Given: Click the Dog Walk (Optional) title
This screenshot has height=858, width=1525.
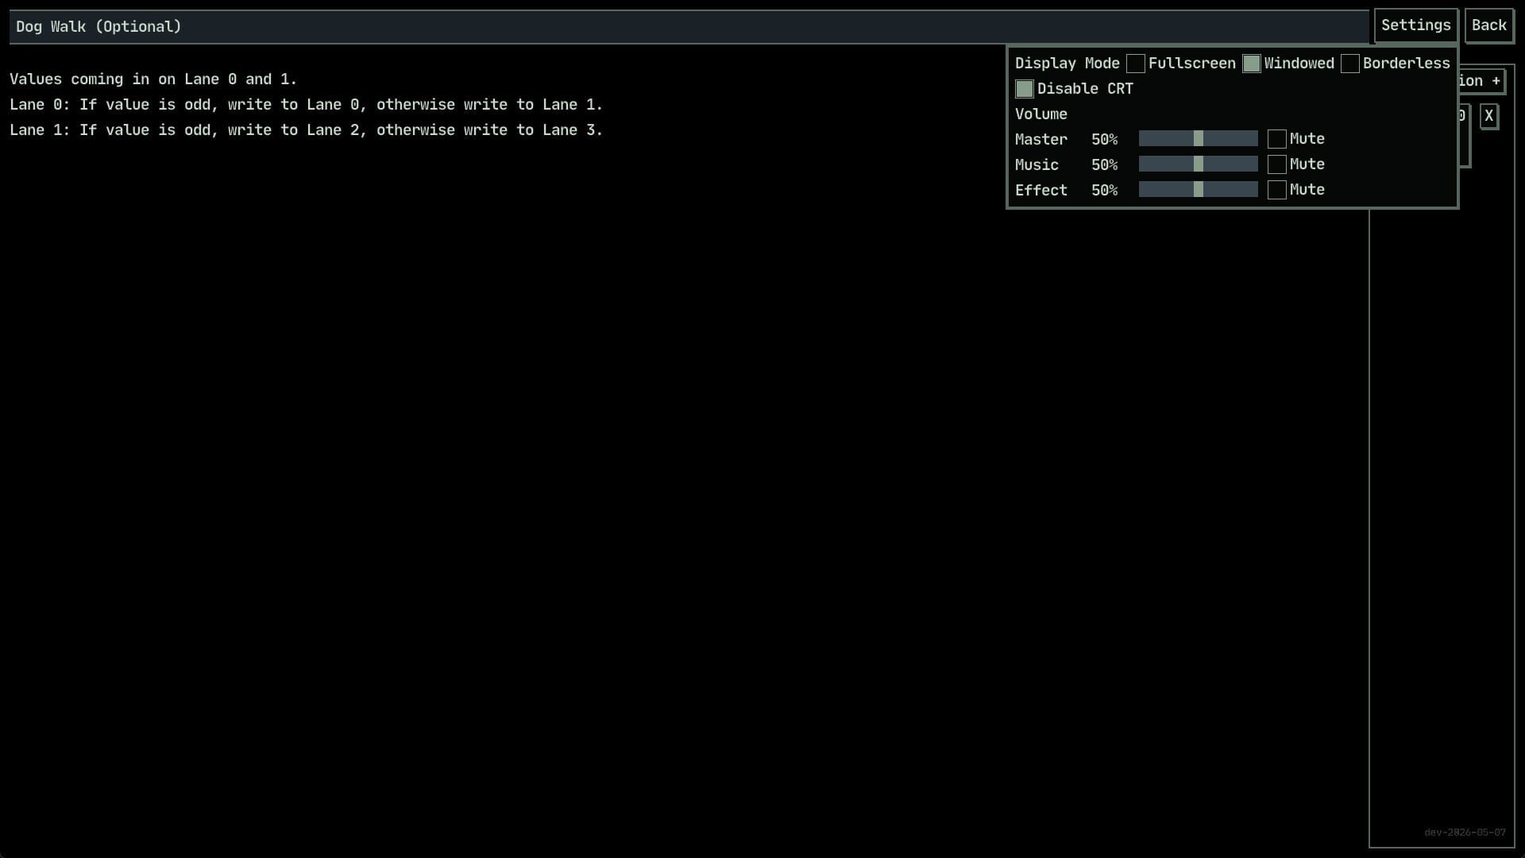Looking at the screenshot, I should [98, 27].
